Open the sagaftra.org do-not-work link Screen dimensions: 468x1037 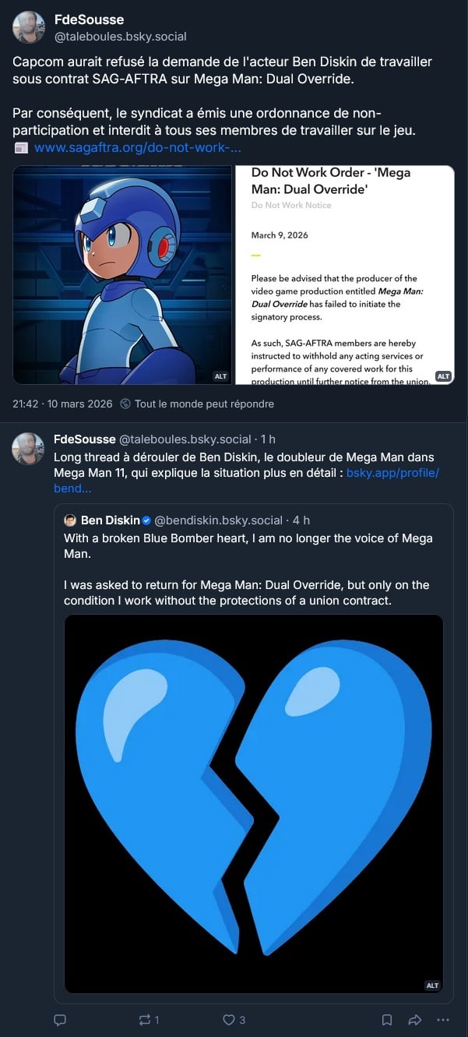point(137,147)
